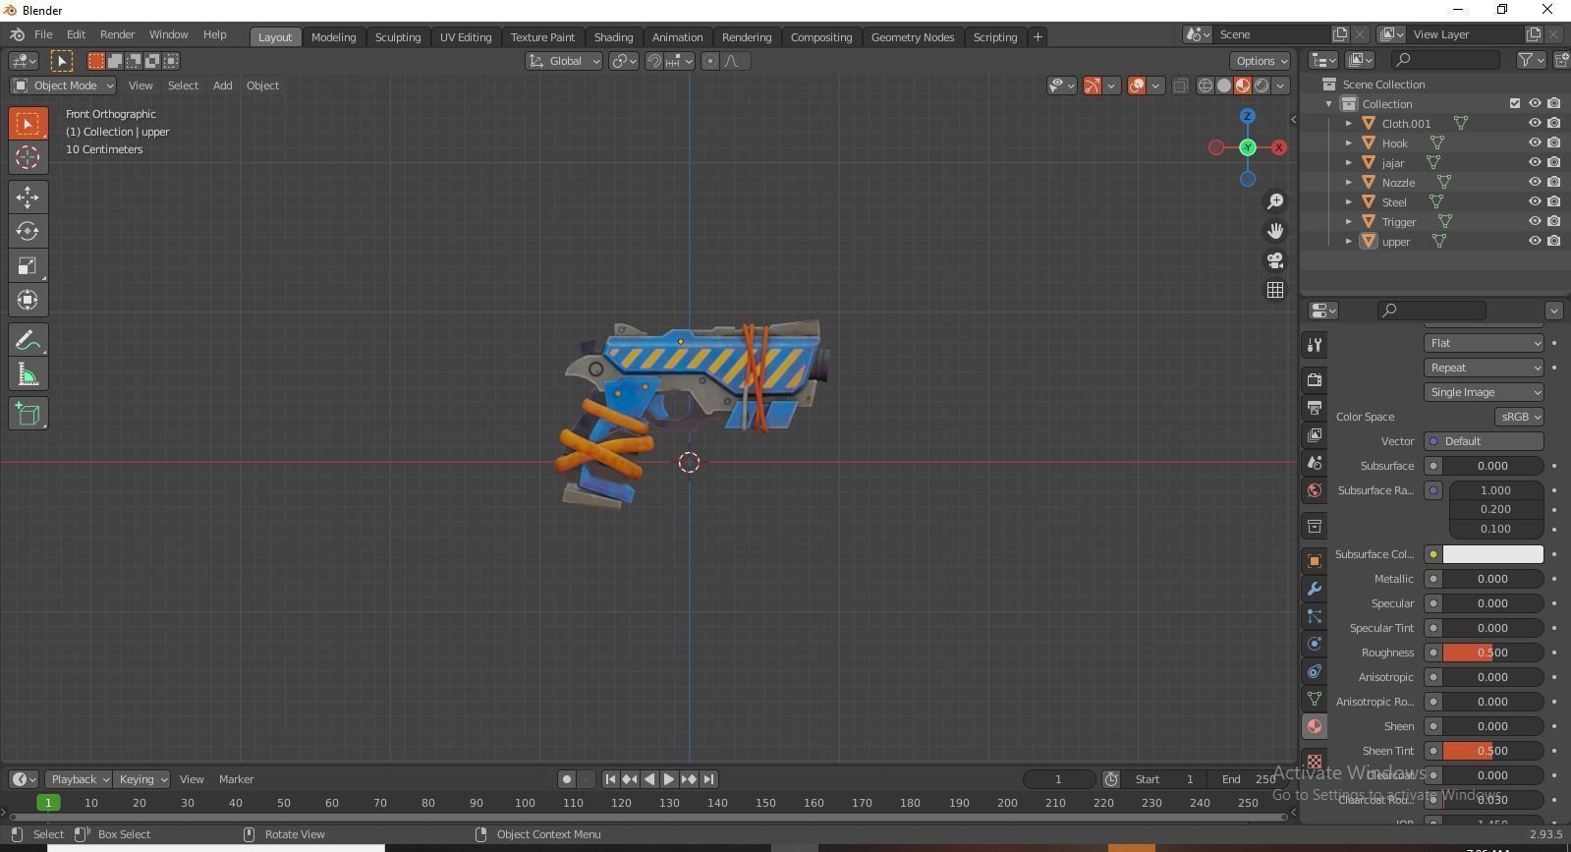
Task: Switch orthographic/perspective with the grid icon
Action: 1275,290
